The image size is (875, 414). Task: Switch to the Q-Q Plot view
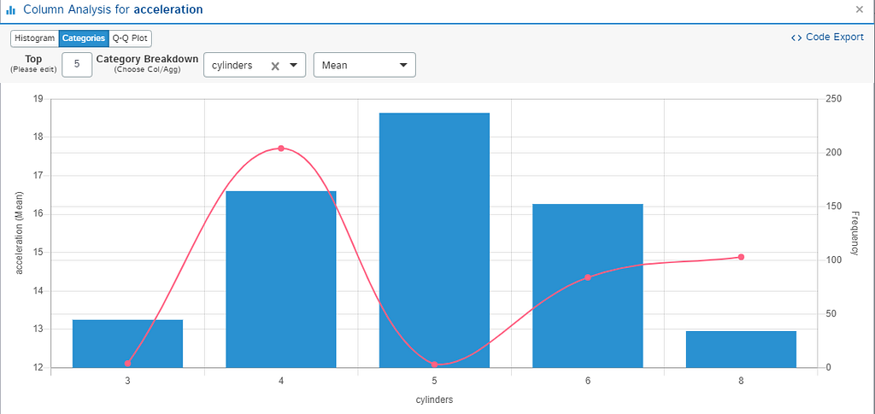point(130,38)
